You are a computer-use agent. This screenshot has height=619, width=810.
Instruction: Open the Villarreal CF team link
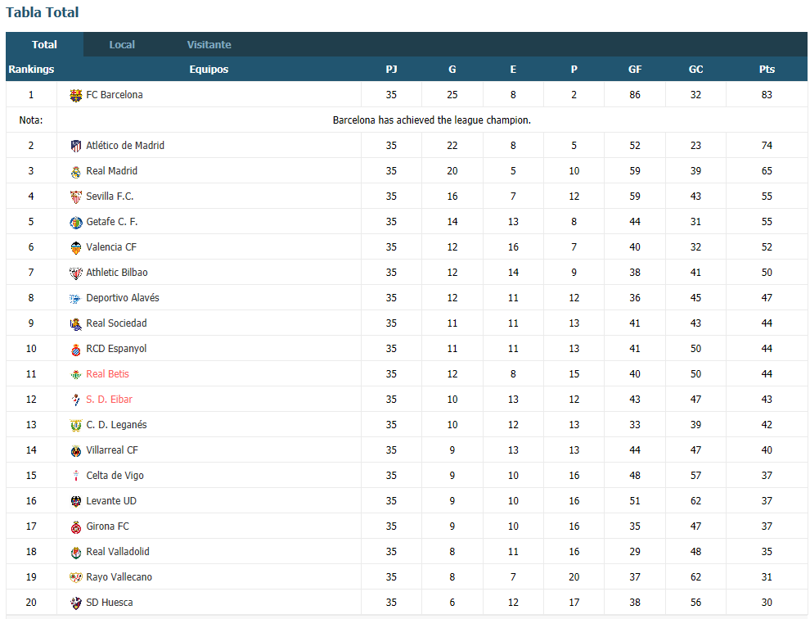click(x=112, y=450)
